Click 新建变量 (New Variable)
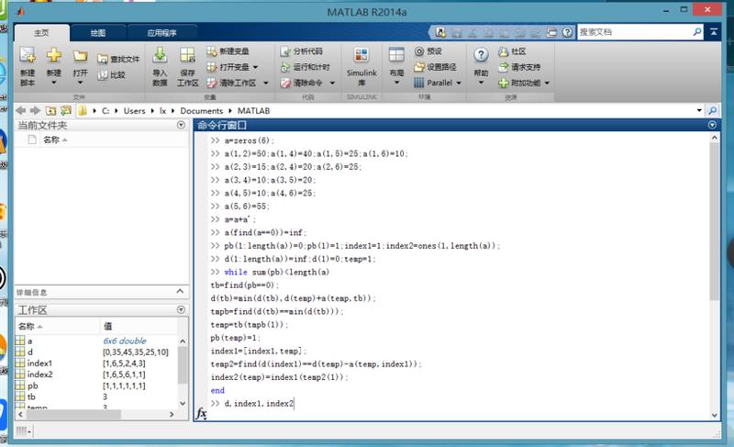 coord(228,51)
